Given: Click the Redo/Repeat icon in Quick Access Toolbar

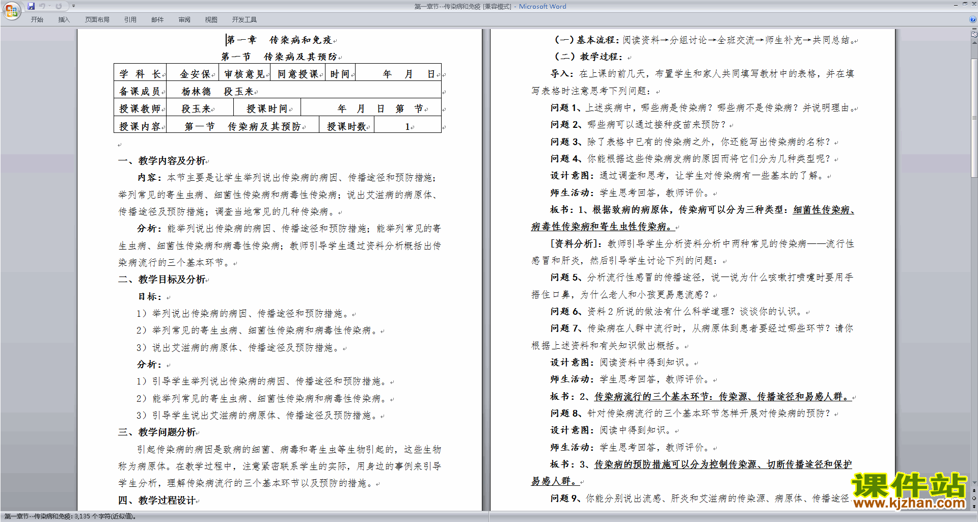Looking at the screenshot, I should (x=59, y=6).
